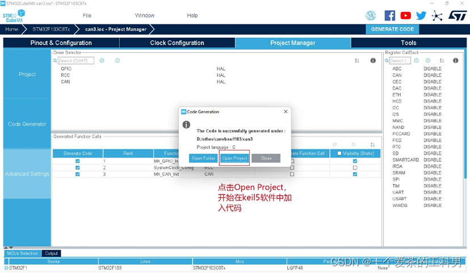The width and height of the screenshot is (470, 273).
Task: Open the File menu
Action: 87,15
